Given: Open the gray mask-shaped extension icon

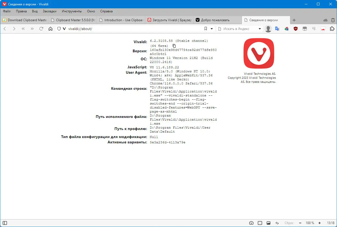Looking at the screenshot, I should [305, 29].
